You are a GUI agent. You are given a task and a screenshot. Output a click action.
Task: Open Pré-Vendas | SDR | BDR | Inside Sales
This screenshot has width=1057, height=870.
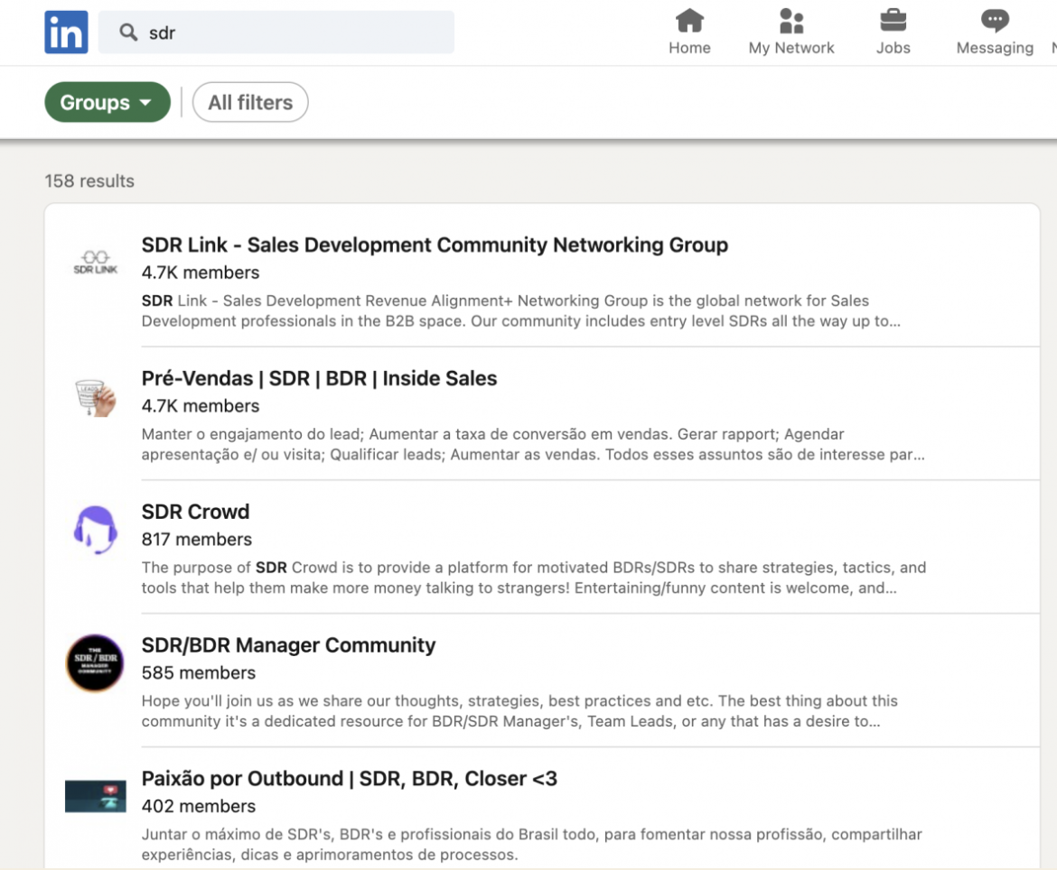tap(319, 378)
